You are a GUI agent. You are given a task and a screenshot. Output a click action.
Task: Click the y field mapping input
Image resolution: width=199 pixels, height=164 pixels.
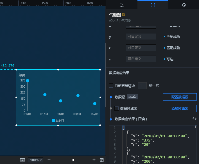click(x=141, y=37)
